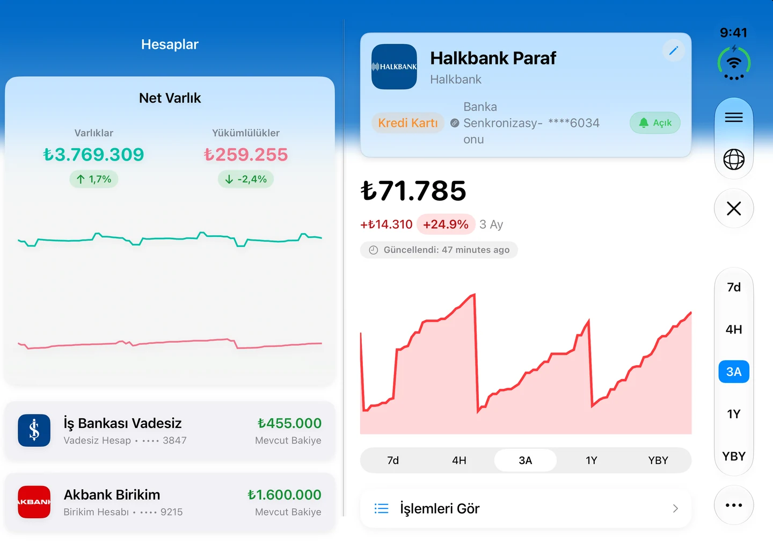Click the ₺71.785 balance amount
This screenshot has width=773, height=544.
(x=413, y=191)
